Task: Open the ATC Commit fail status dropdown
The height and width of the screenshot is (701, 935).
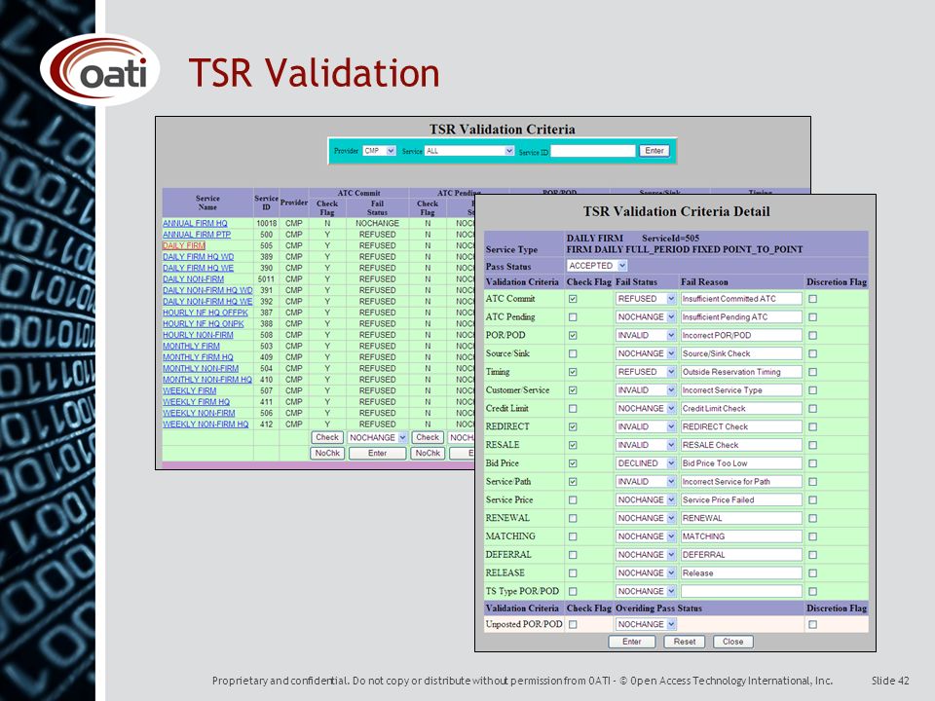Action: click(x=645, y=299)
